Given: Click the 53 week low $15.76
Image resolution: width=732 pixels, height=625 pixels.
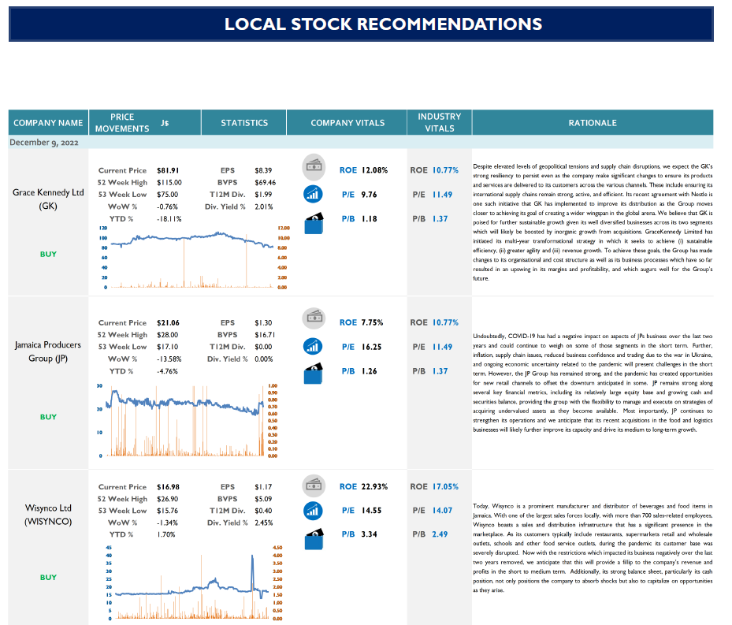Looking at the screenshot, I should 167,511.
